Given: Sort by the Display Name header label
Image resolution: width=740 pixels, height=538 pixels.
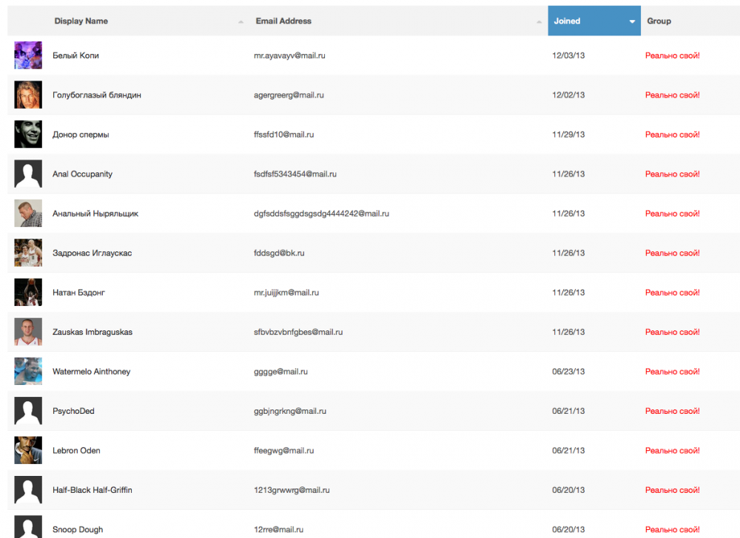Looking at the screenshot, I should pyautogui.click(x=81, y=21).
